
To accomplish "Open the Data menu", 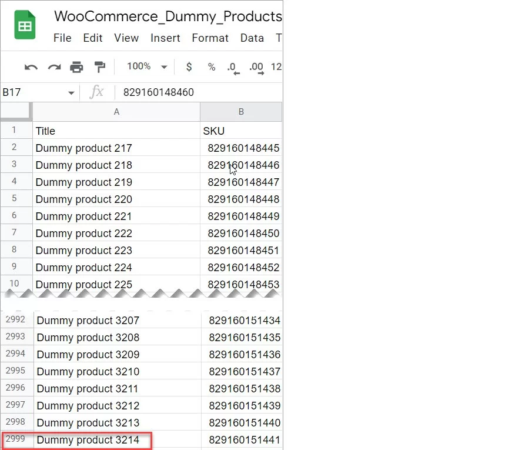I will click(x=252, y=38).
